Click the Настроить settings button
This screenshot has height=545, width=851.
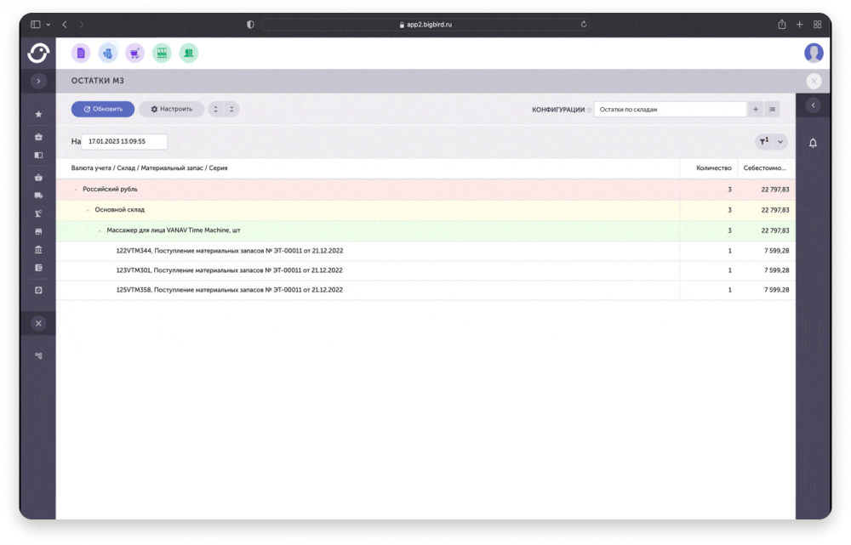click(x=171, y=109)
